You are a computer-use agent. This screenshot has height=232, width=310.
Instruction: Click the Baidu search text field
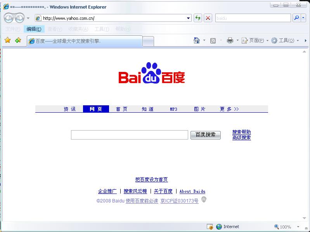130,135
